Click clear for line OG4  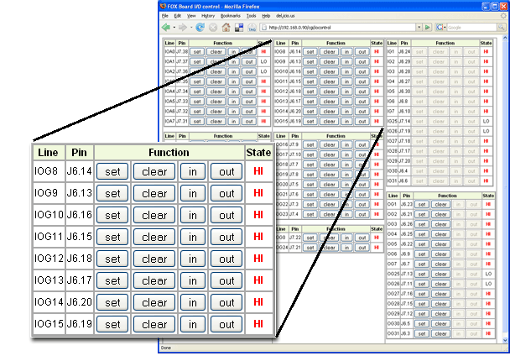(x=440, y=234)
